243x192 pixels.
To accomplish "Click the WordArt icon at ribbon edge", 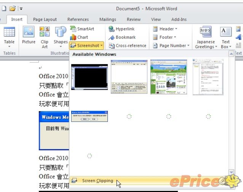I will pyautogui.click(x=239, y=37).
